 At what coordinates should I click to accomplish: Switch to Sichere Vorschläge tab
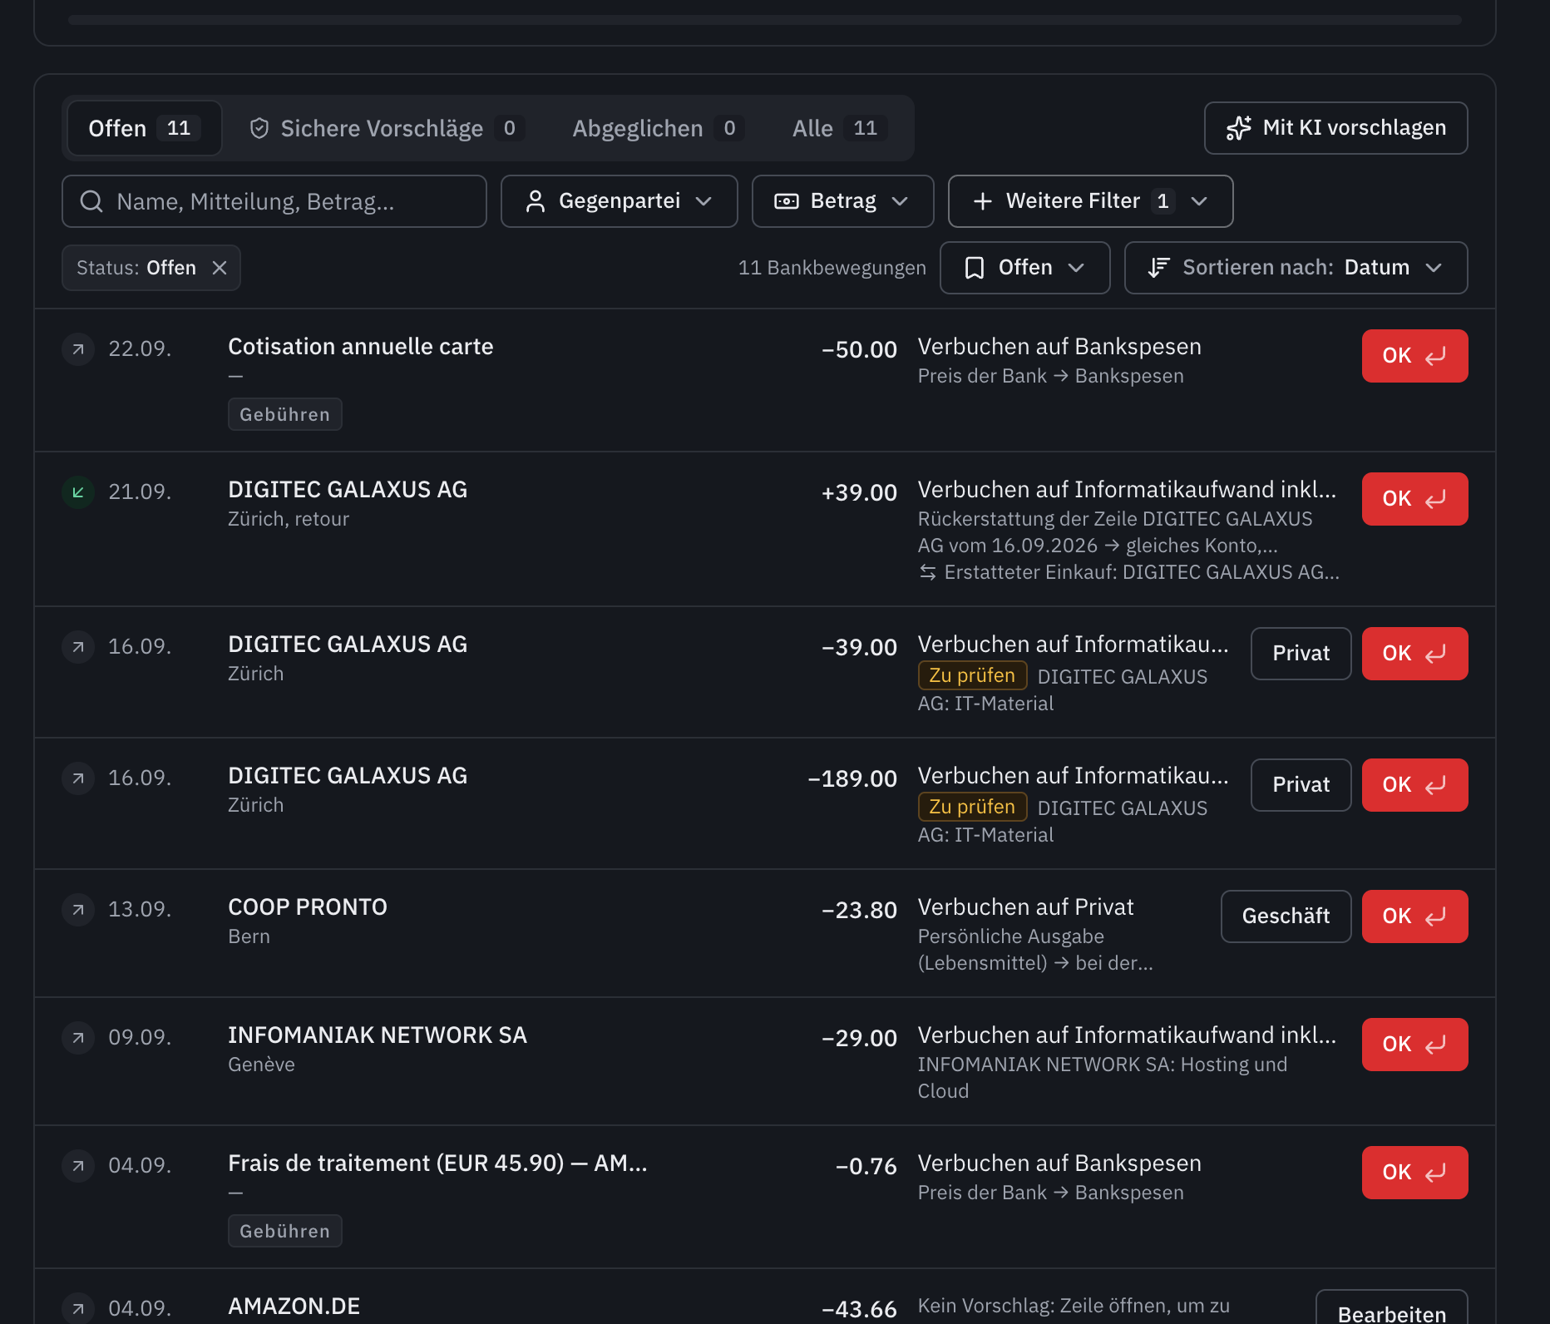(x=387, y=128)
